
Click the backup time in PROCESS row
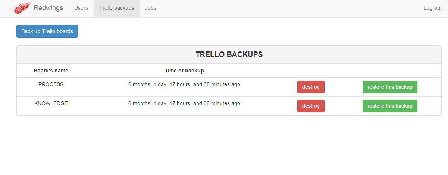(184, 84)
